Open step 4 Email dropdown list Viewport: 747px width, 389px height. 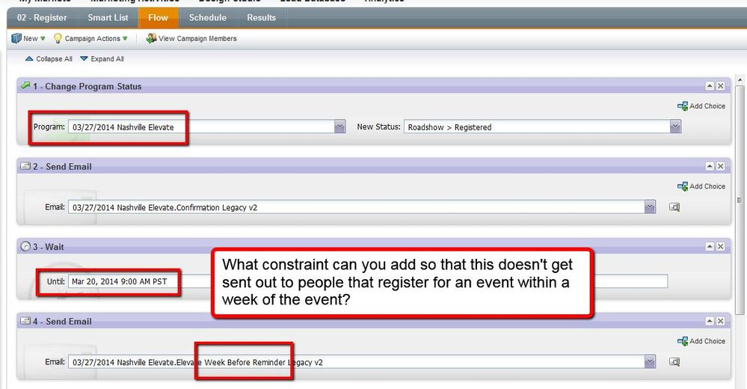(x=651, y=362)
